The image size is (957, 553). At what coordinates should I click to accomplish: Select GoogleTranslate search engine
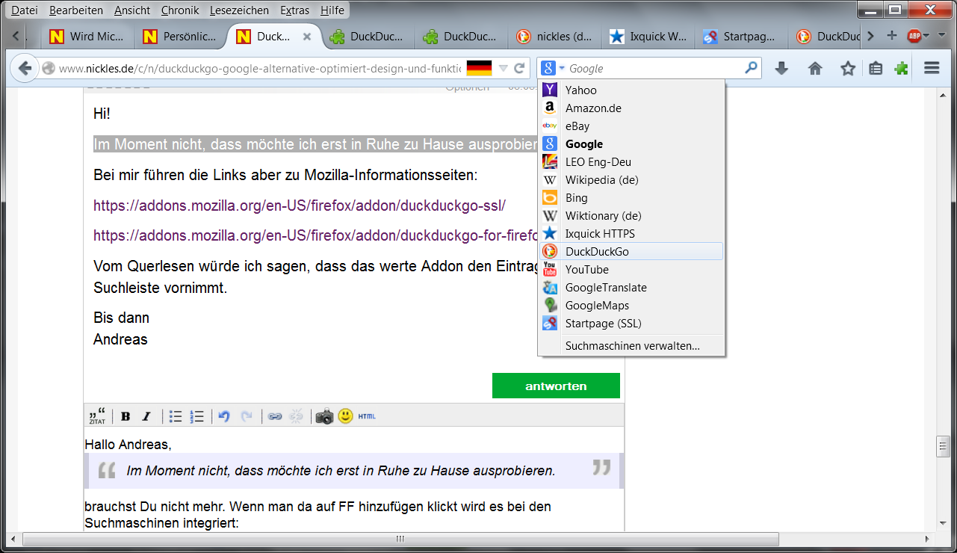pyautogui.click(x=631, y=287)
